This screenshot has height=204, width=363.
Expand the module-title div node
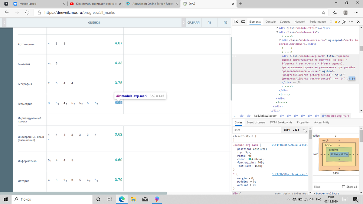(x=277, y=28)
